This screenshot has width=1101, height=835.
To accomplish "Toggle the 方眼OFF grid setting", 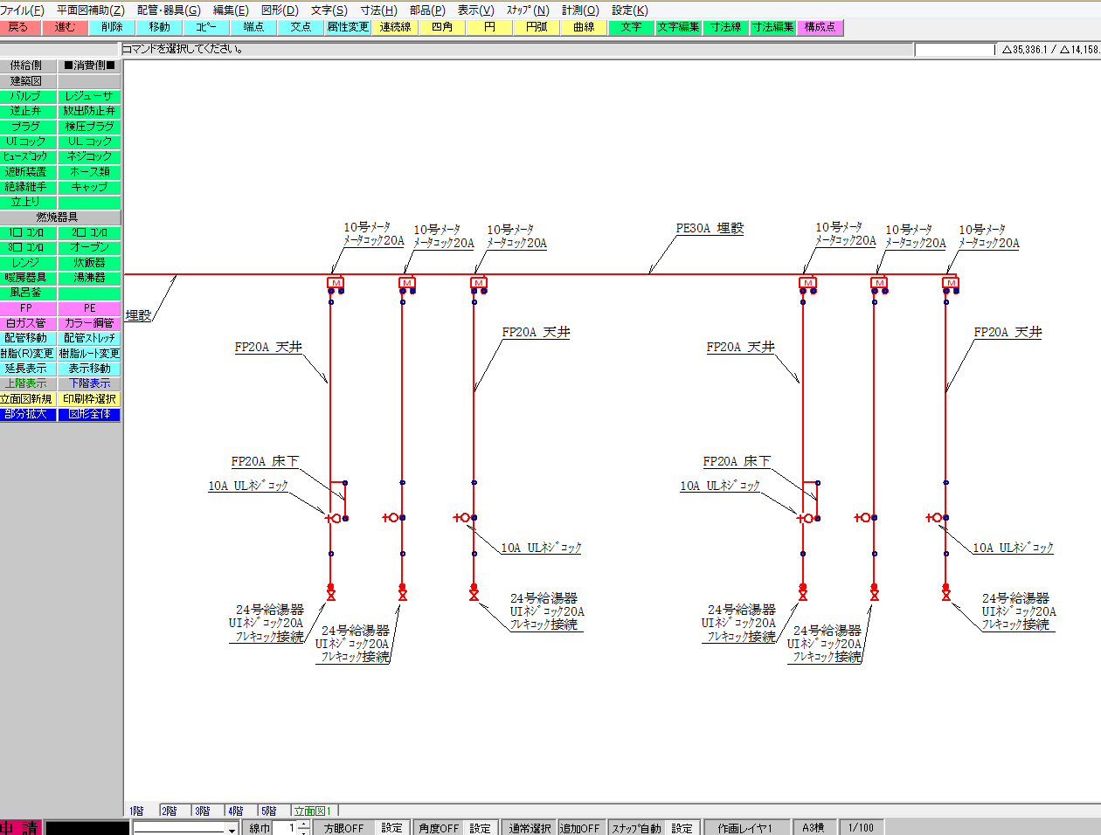I will coord(343,828).
